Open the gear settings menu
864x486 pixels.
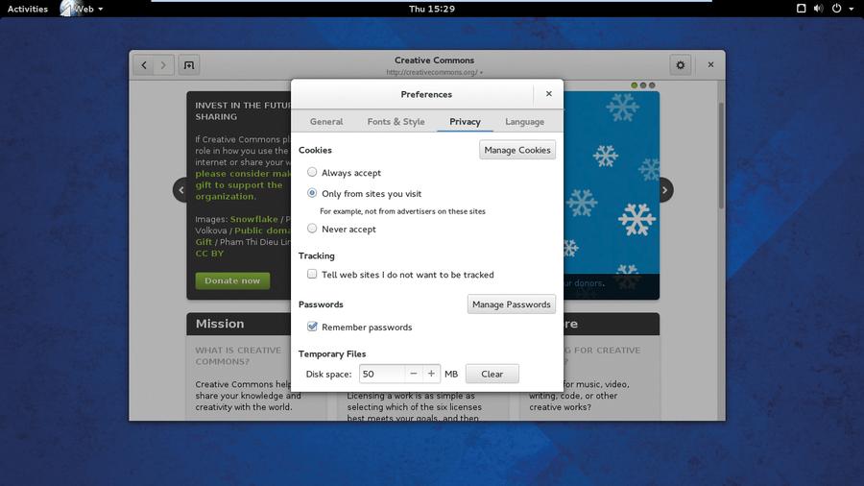point(681,65)
